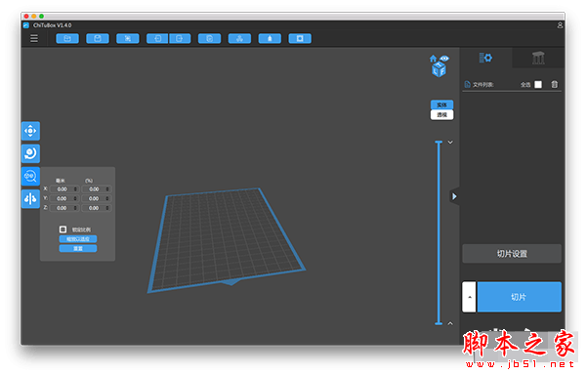586x375 pixels.
Task: Click the Y percent stepper arrows
Action: pyautogui.click(x=107, y=198)
